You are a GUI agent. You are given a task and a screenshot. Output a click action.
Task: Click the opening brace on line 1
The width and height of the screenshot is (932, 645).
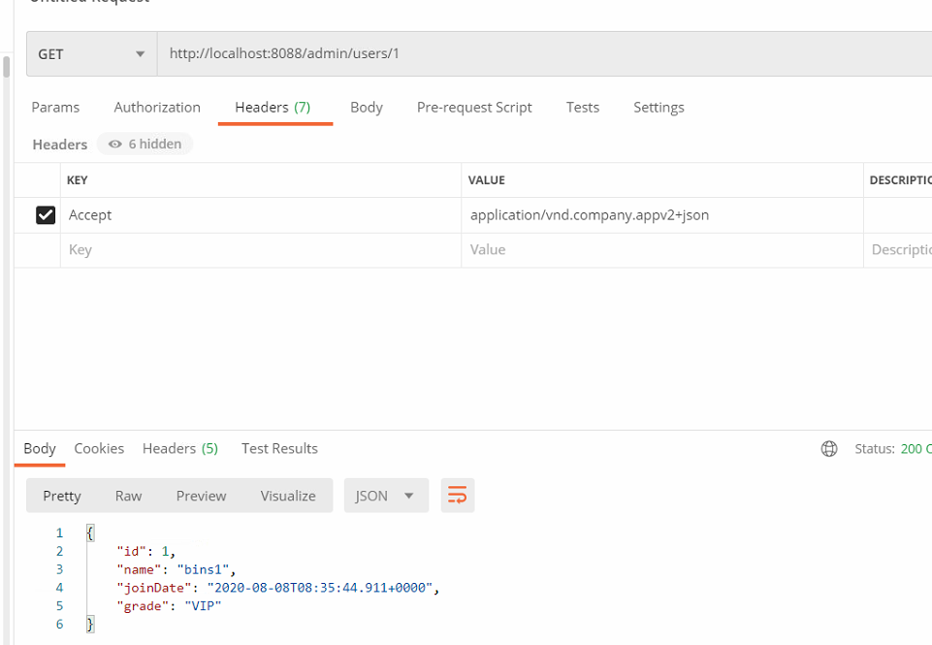[90, 532]
